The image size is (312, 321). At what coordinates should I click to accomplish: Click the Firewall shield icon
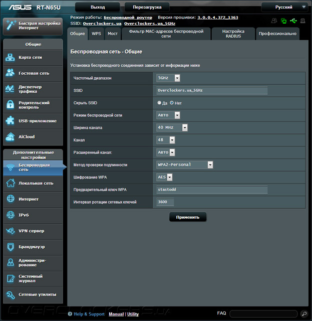(x=11, y=247)
